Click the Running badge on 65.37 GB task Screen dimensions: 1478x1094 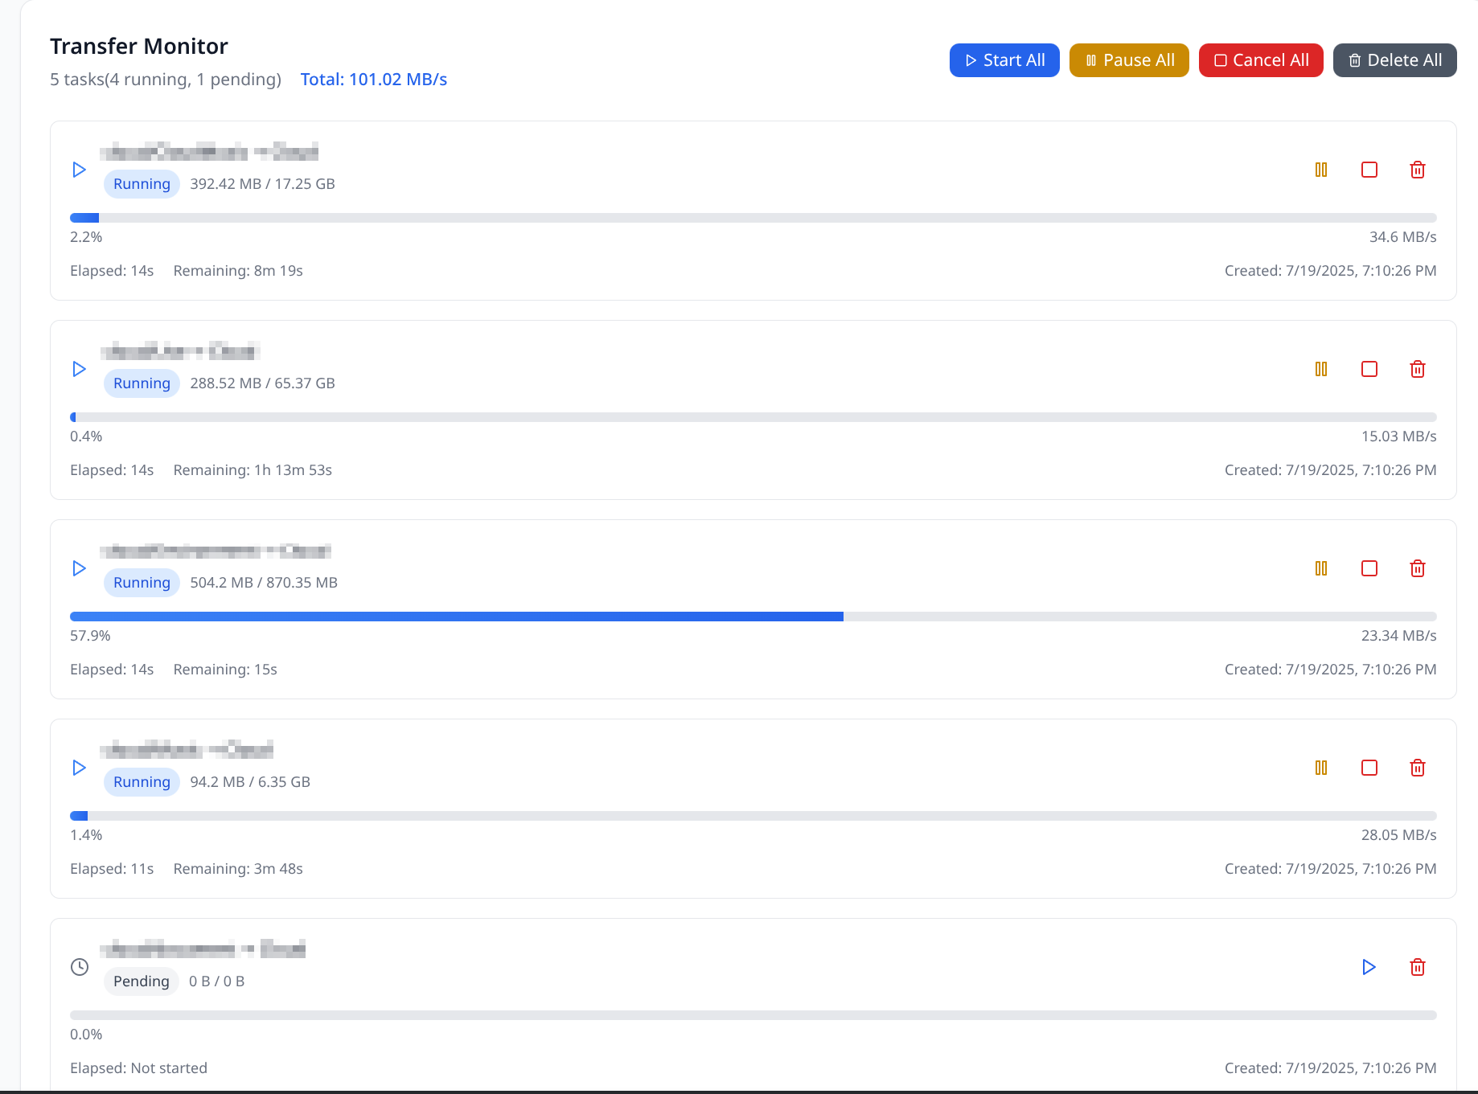click(x=142, y=383)
